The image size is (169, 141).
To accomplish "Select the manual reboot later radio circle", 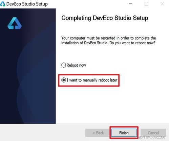I will [64, 80].
